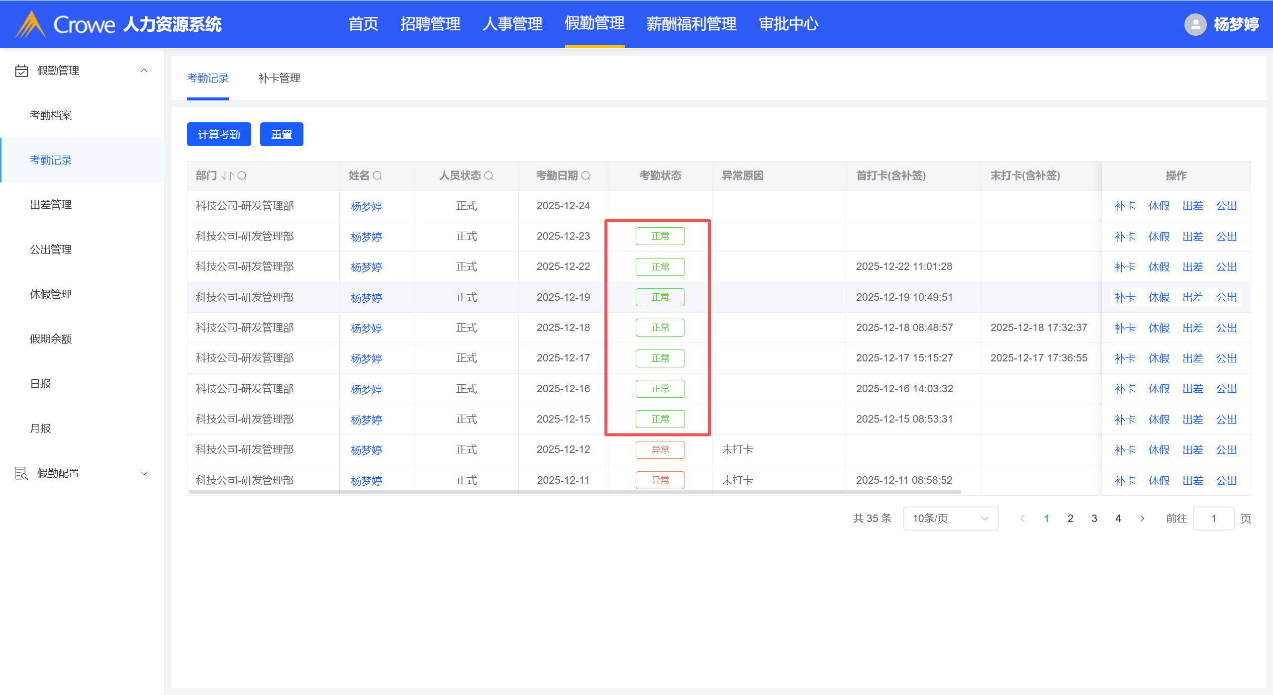
Task: Click the calendar icon beside 假勤管理 in sidebar
Action: tap(21, 71)
